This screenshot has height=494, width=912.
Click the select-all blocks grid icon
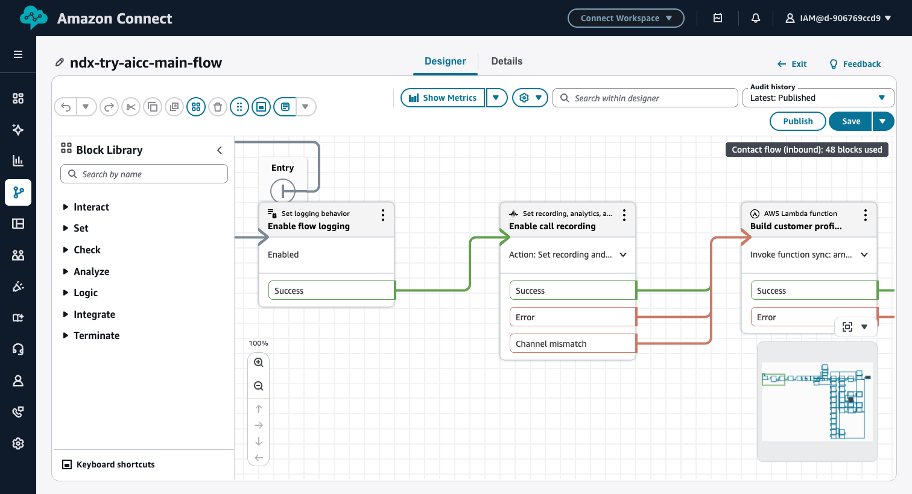pos(196,107)
